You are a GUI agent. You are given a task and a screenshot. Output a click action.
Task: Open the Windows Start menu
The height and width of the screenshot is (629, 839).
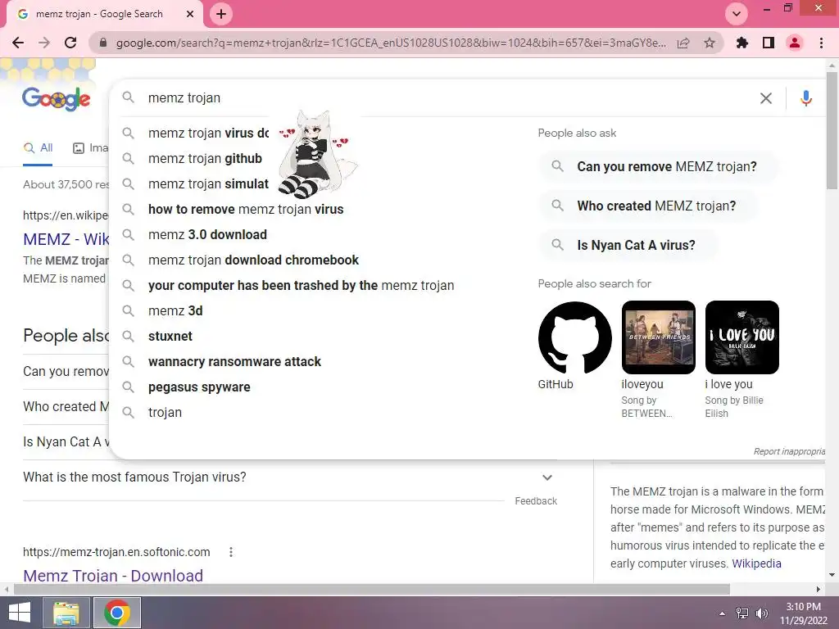(x=20, y=613)
